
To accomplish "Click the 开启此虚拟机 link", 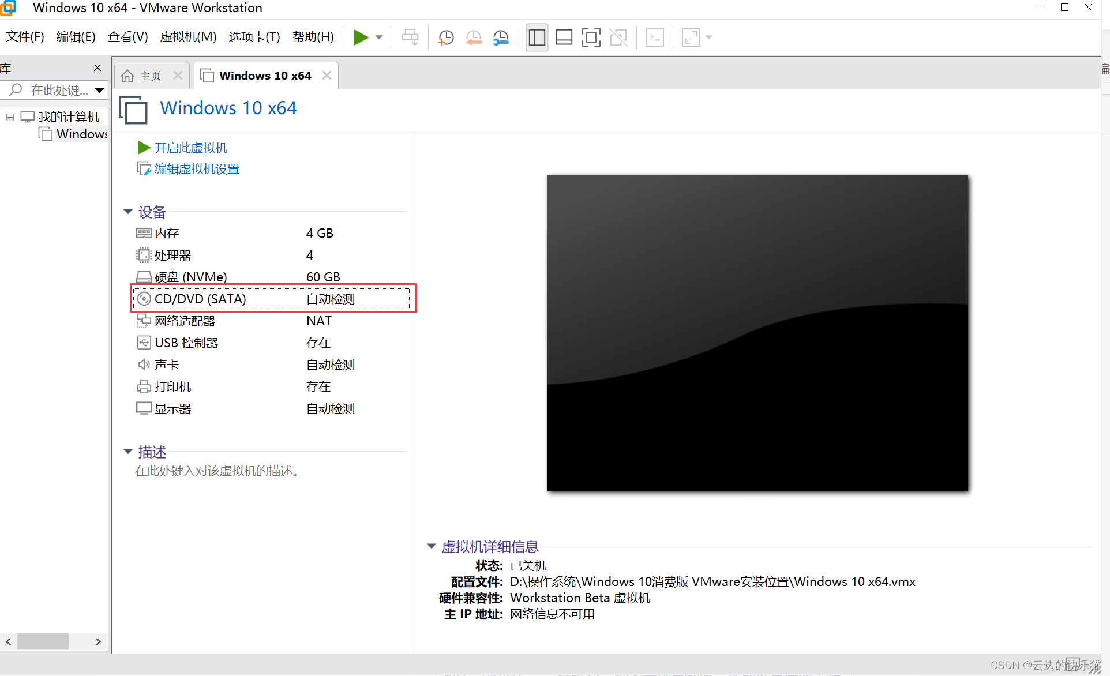I will pos(190,148).
